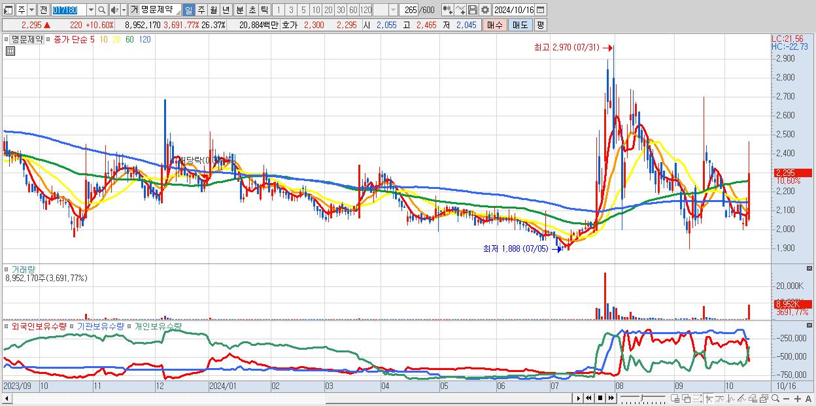Click the save chart floppy icon
The height and width of the screenshot is (406, 816).
[x=473, y=10]
